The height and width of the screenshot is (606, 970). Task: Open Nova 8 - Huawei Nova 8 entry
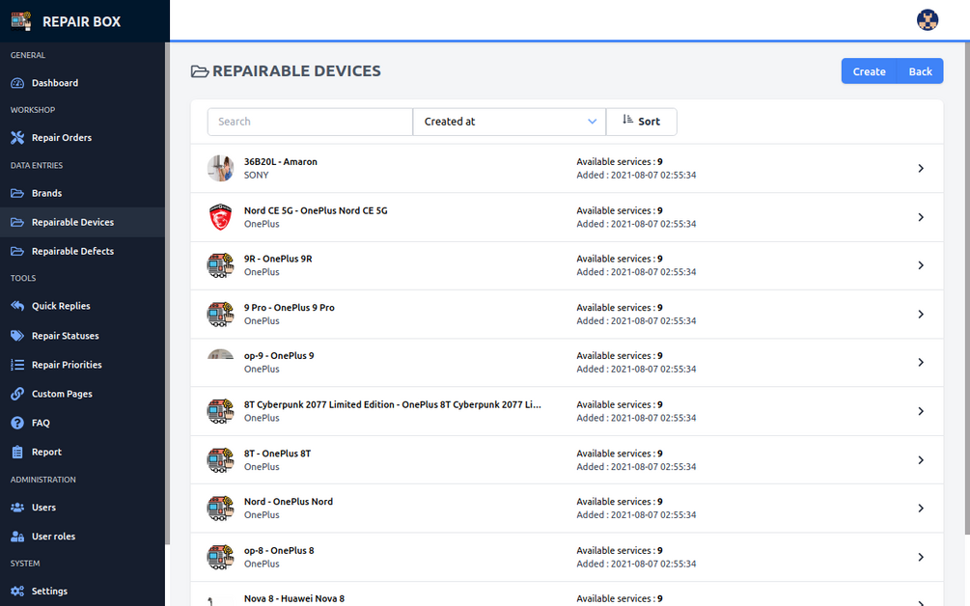coord(567,594)
